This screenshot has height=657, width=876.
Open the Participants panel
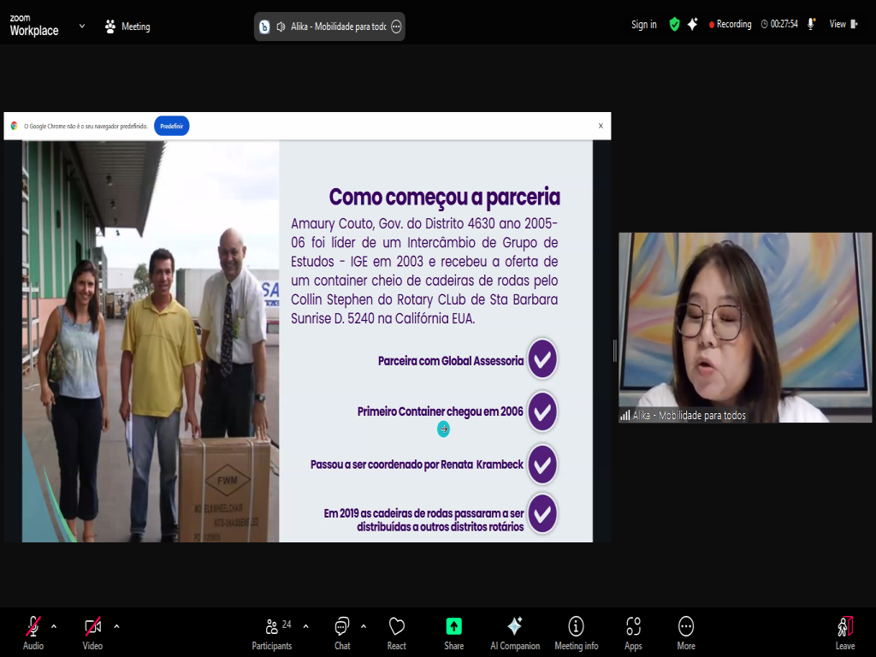pyautogui.click(x=272, y=632)
